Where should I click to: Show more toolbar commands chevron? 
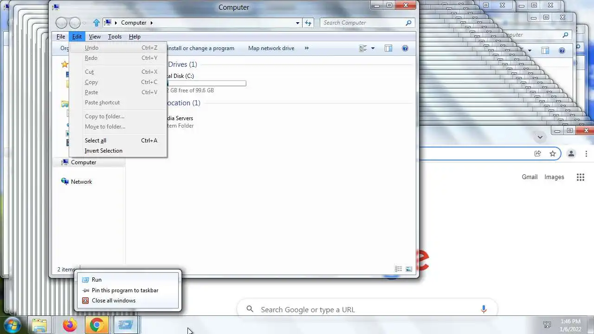[307, 48]
